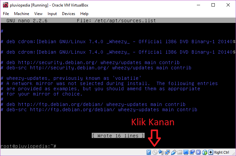Click the CPU virtualization status icon
The width and height of the screenshot is (236, 156).
coord(198,152)
